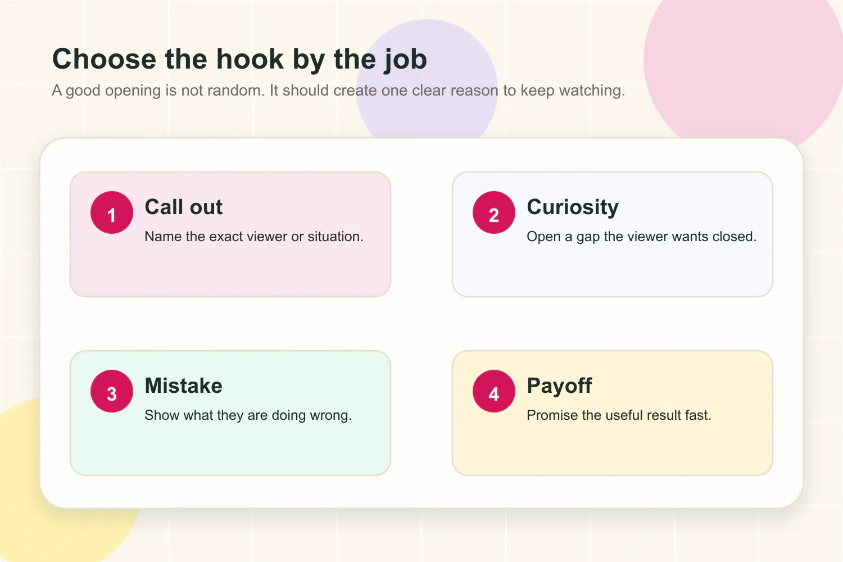Screen dimensions: 843x562
Task: Select the "Mistake" card heading
Action: click(184, 386)
